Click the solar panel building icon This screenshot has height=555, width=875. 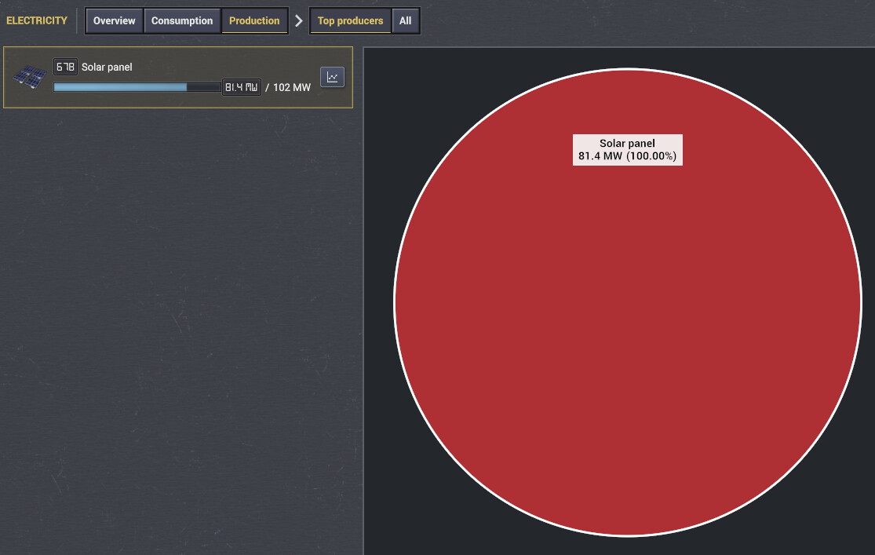coord(29,77)
